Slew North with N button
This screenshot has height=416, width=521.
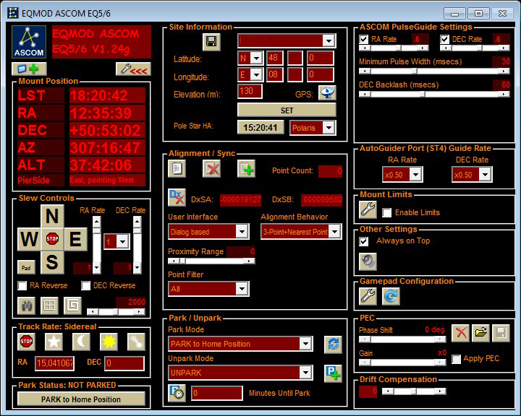(x=52, y=216)
